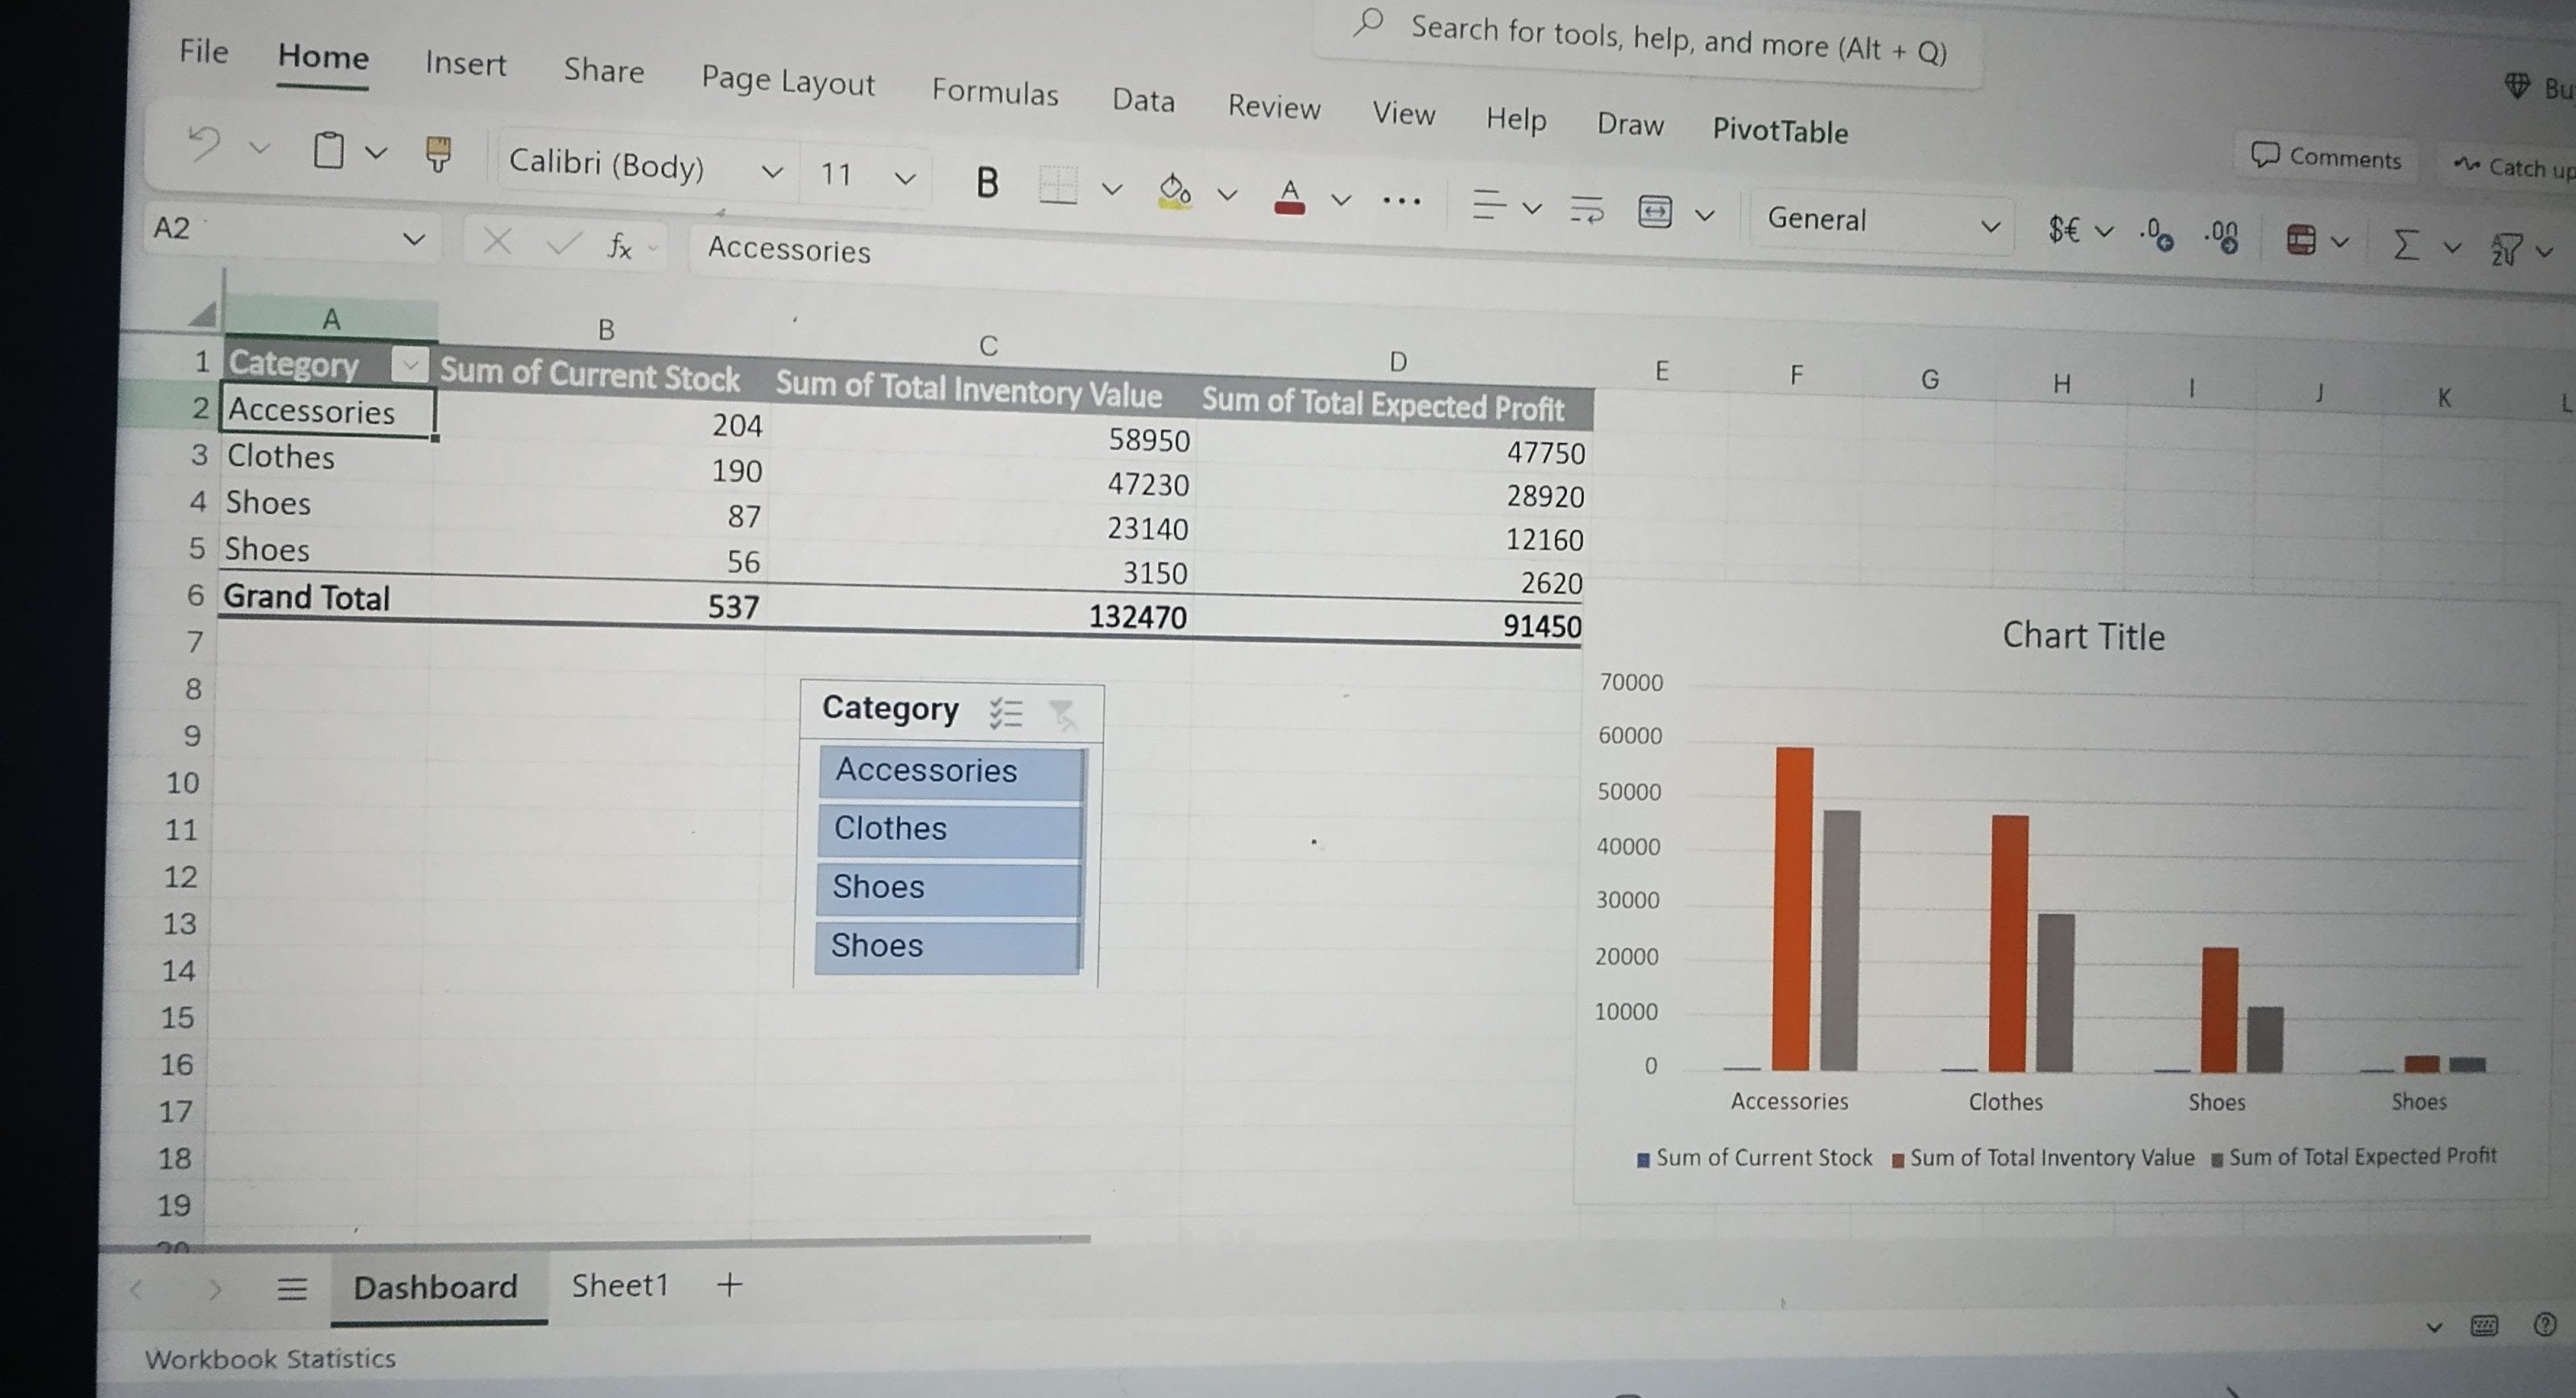Open the borders dropdown arrow
Image resolution: width=2576 pixels, height=1398 pixels.
(1112, 188)
